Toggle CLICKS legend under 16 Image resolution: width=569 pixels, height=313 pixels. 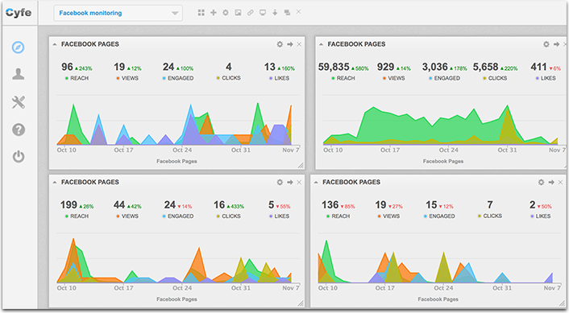[229, 216]
